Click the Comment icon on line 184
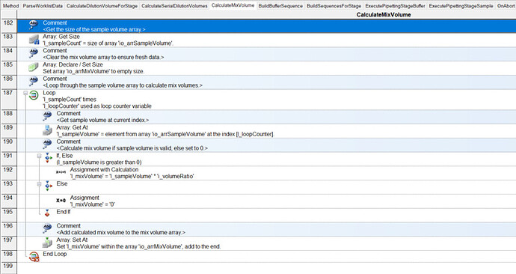The width and height of the screenshot is (516, 274). pyautogui.click(x=34, y=52)
